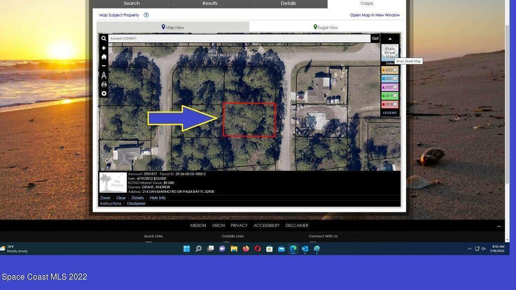Click the print map icon
The height and width of the screenshot is (290, 516).
104,85
